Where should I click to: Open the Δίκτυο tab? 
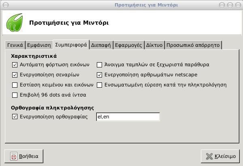click(x=154, y=45)
